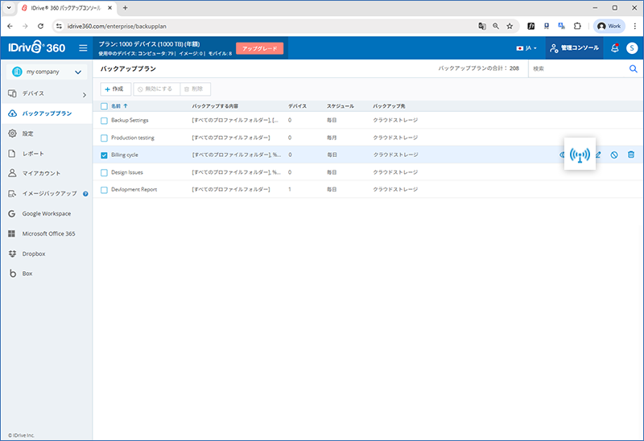Click the 作成 create button

point(114,89)
